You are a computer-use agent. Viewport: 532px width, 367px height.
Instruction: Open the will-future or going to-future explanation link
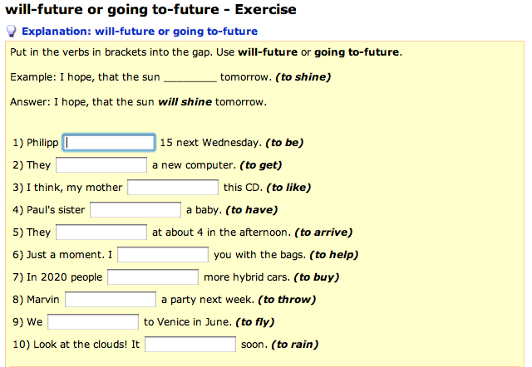coord(140,32)
